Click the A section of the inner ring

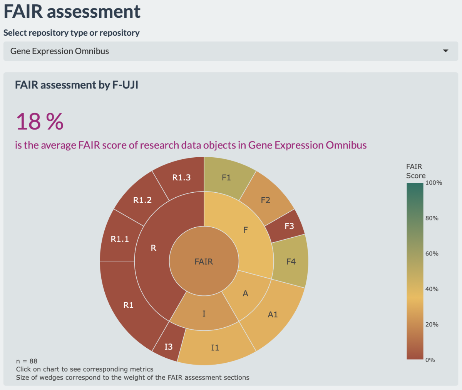(x=245, y=293)
